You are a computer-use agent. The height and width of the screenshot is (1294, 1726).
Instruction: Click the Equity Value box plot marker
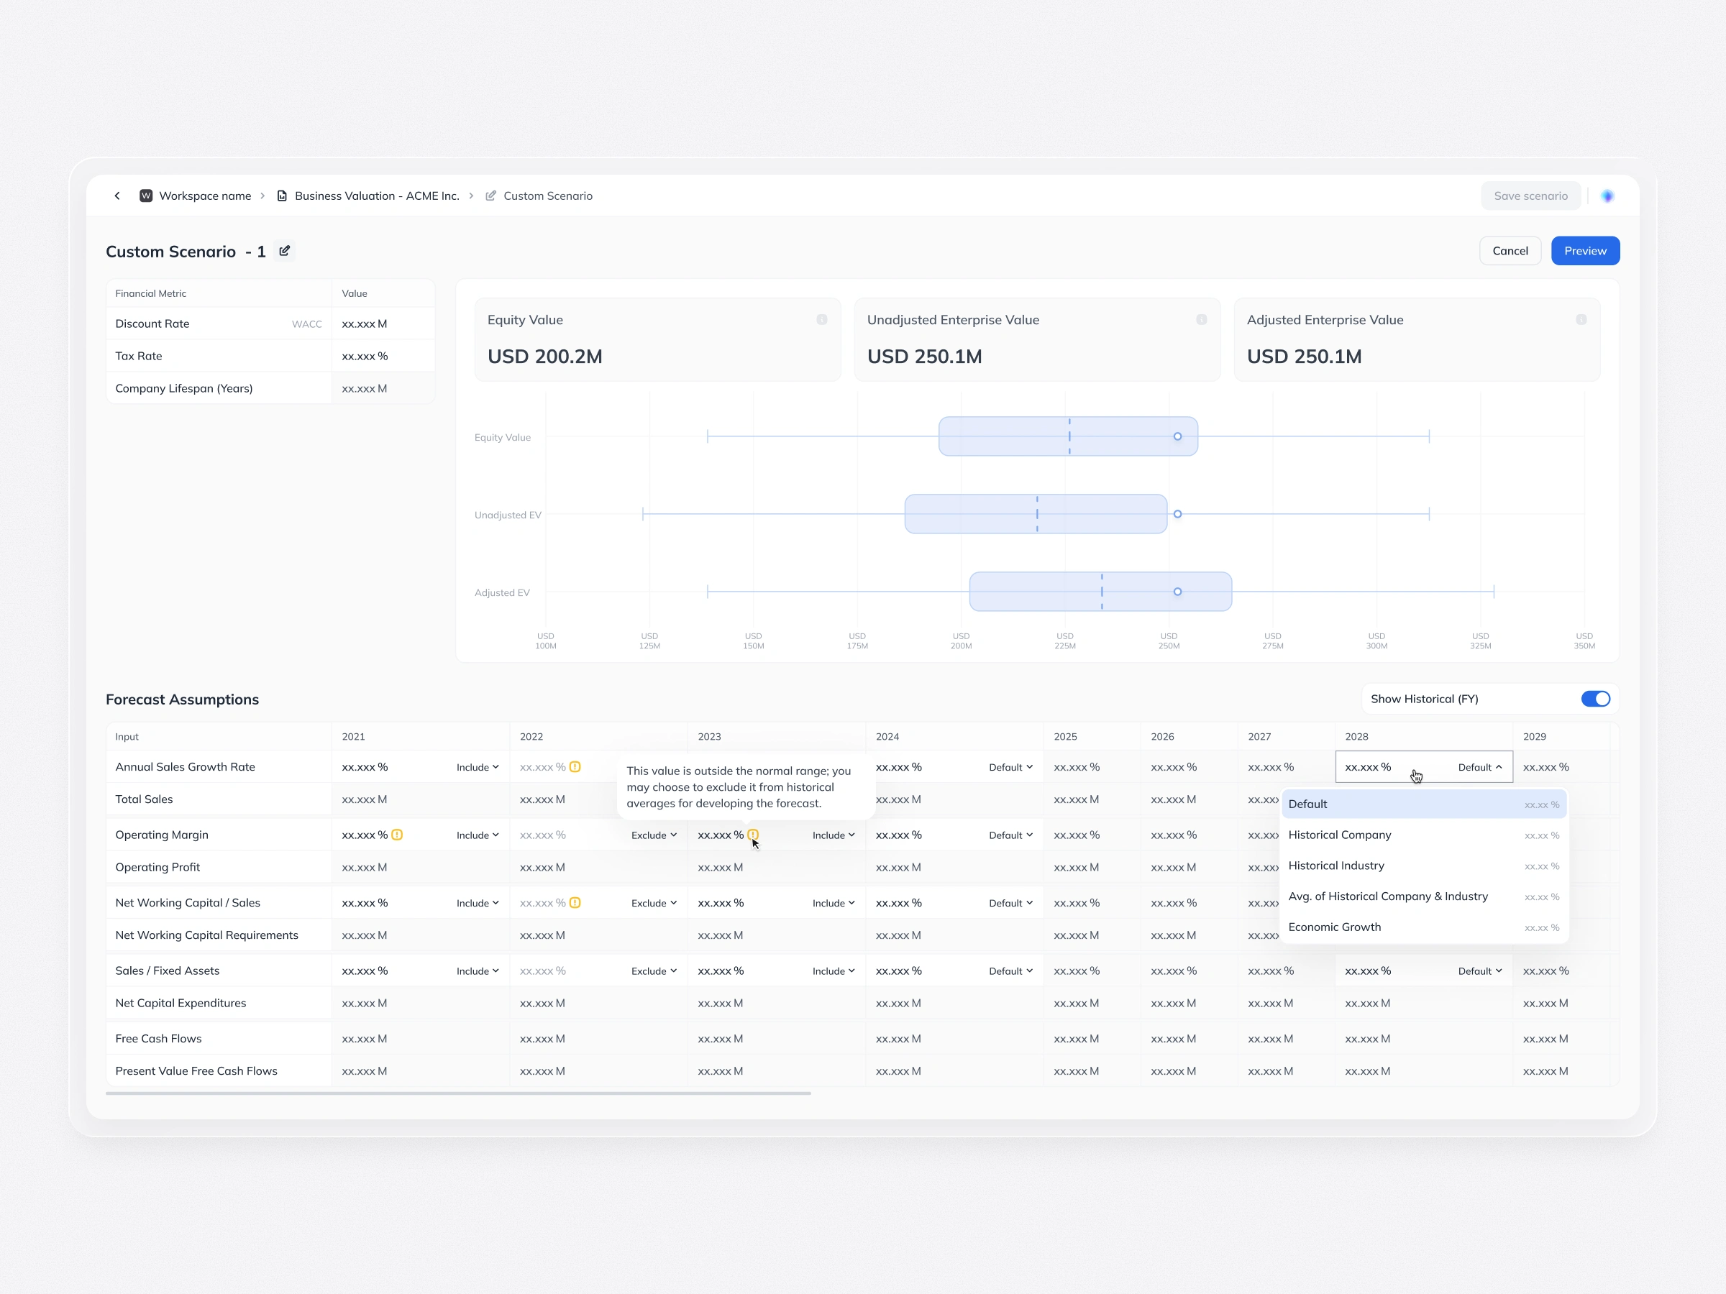(1177, 437)
